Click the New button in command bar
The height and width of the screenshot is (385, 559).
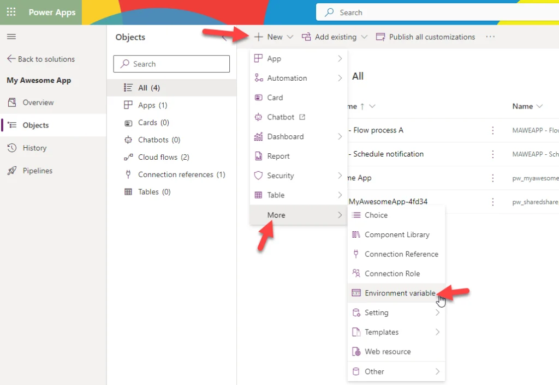coord(273,37)
